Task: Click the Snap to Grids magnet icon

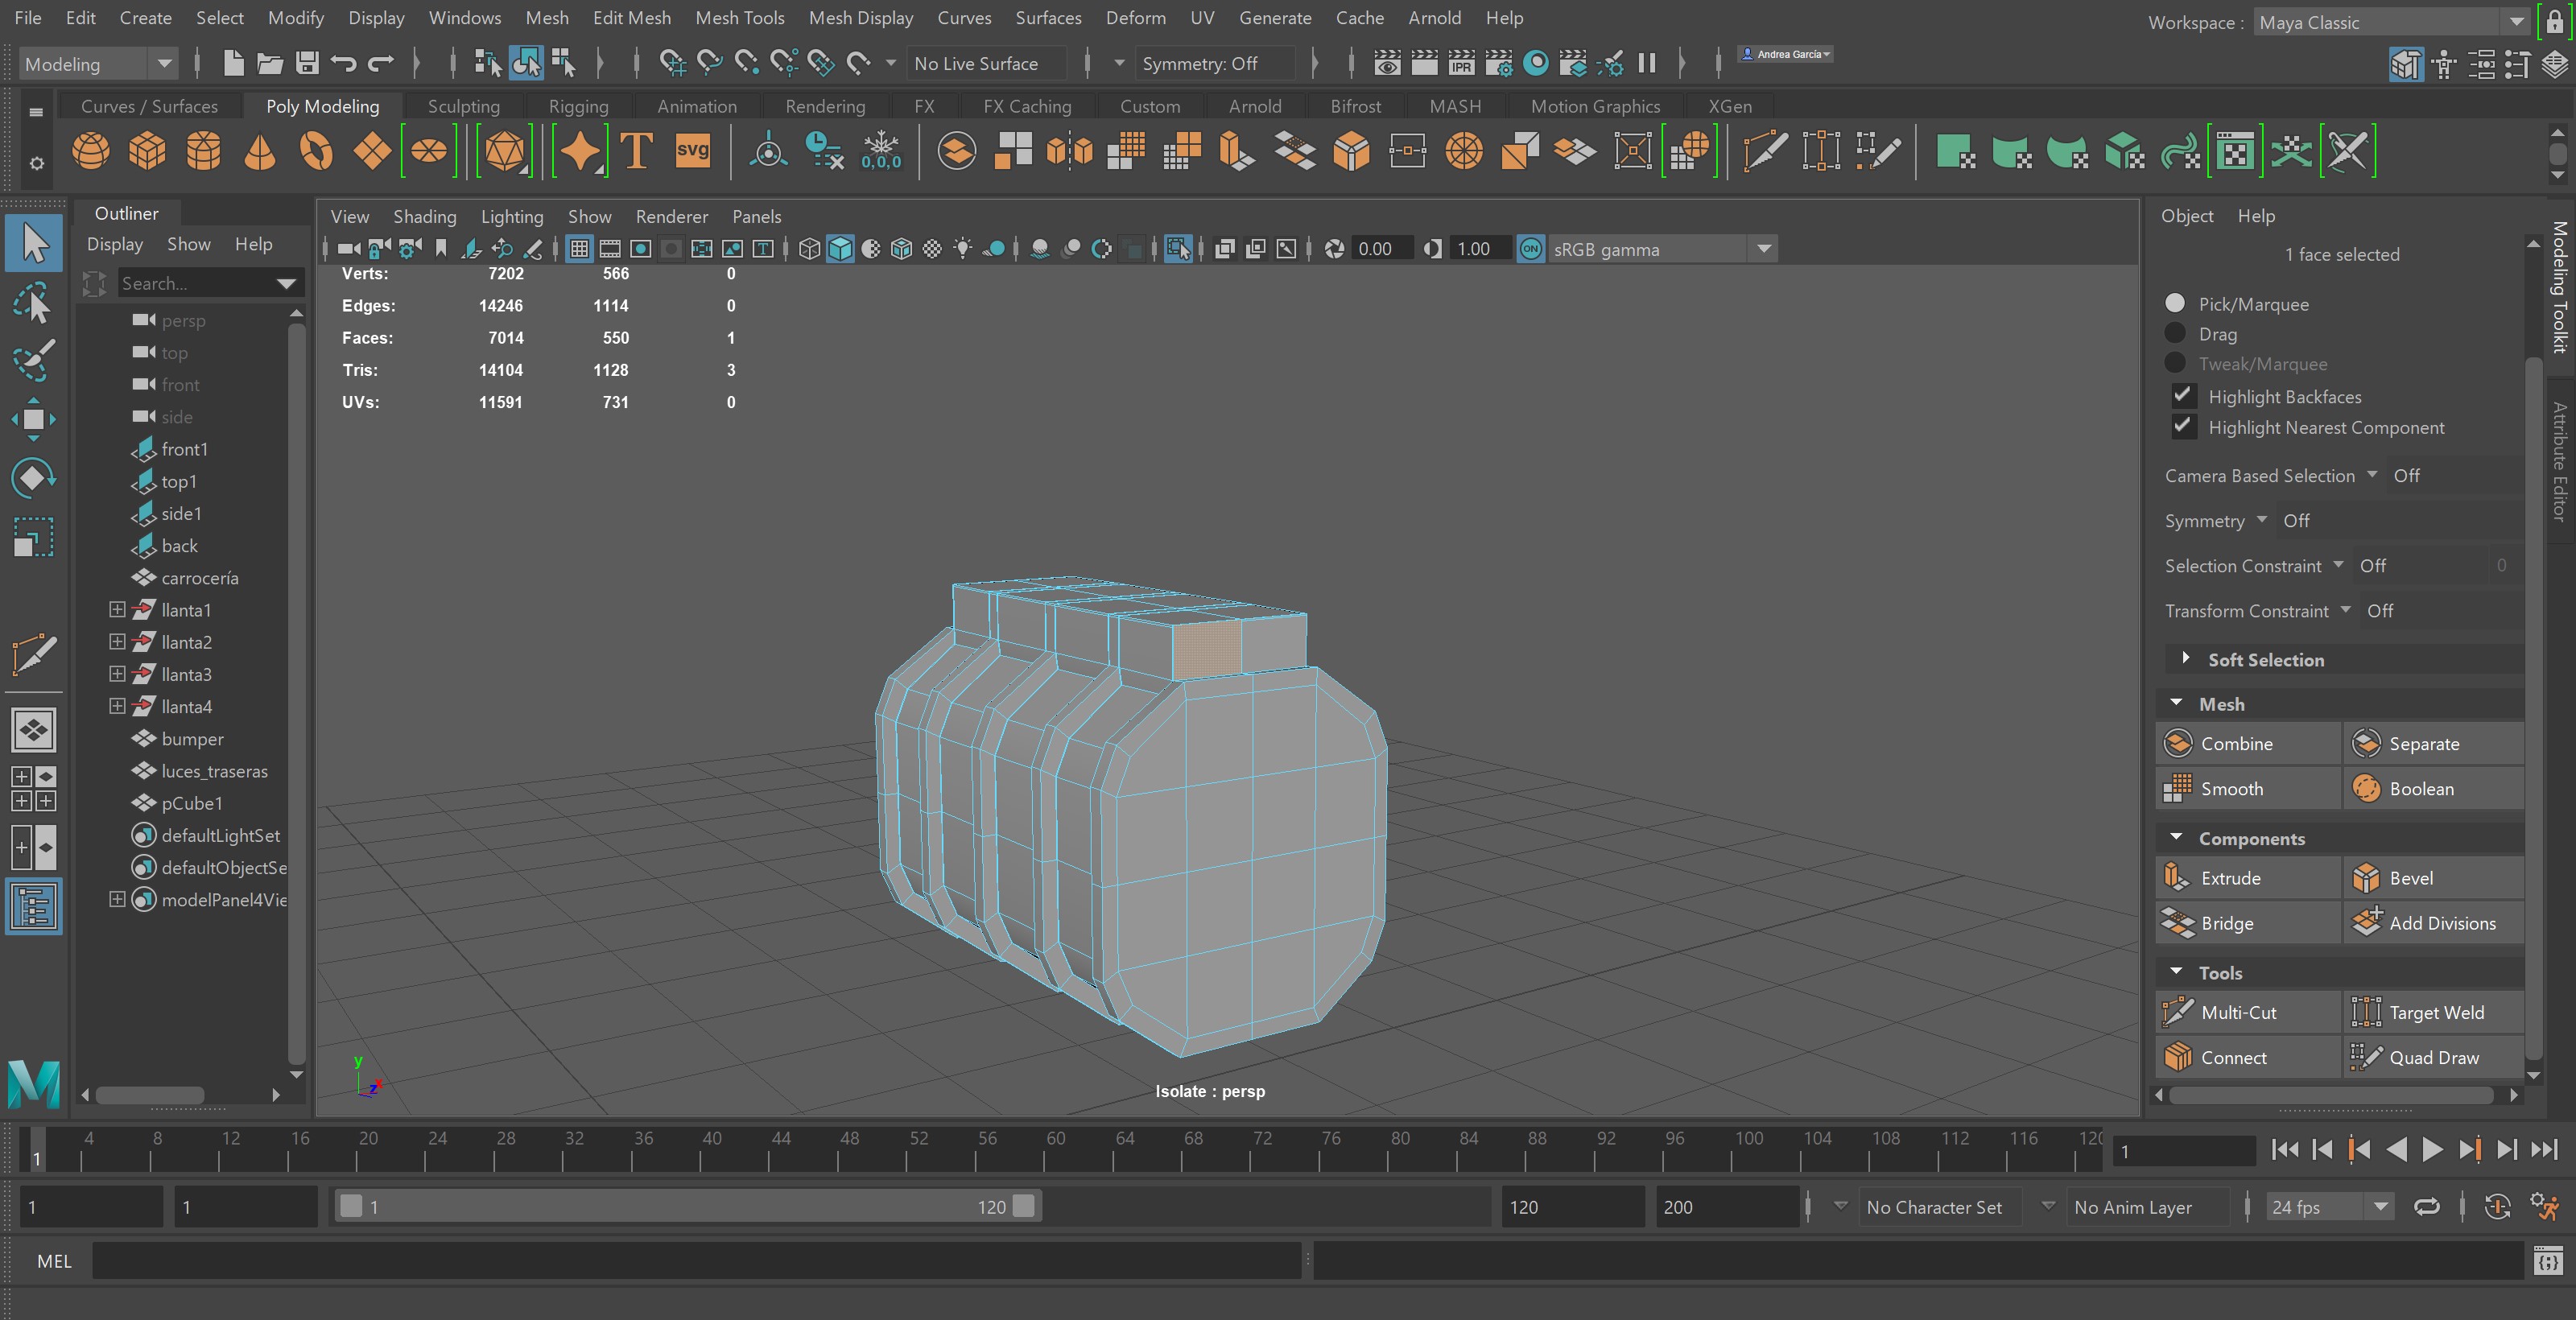Action: [672, 63]
